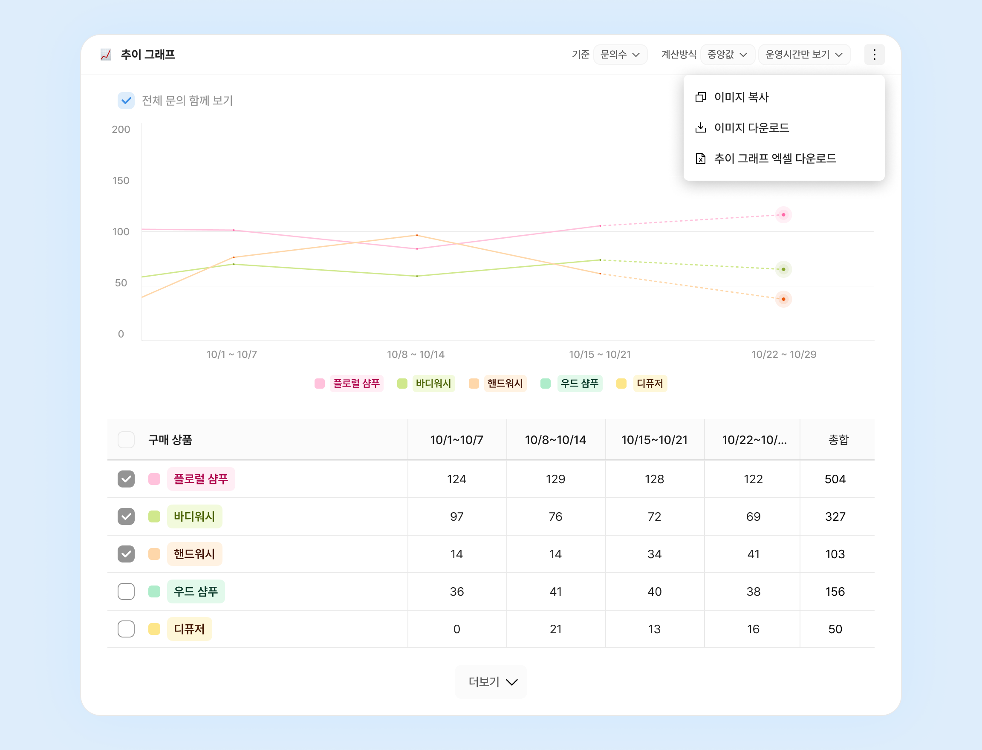The image size is (982, 750).
Task: Click the green endpoint marker on the chart
Action: (783, 269)
